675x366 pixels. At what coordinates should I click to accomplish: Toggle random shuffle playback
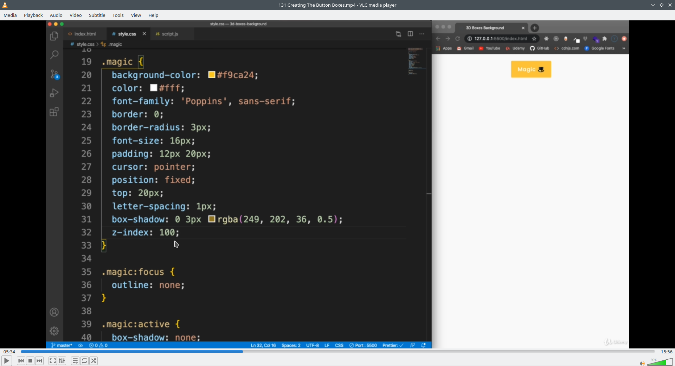(94, 361)
